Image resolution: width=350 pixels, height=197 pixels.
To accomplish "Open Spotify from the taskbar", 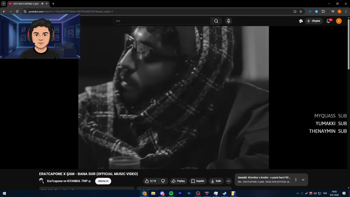I will click(171, 193).
